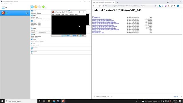Open Devices menu in the running VM window
The height and width of the screenshot is (103, 183).
click(71, 15)
